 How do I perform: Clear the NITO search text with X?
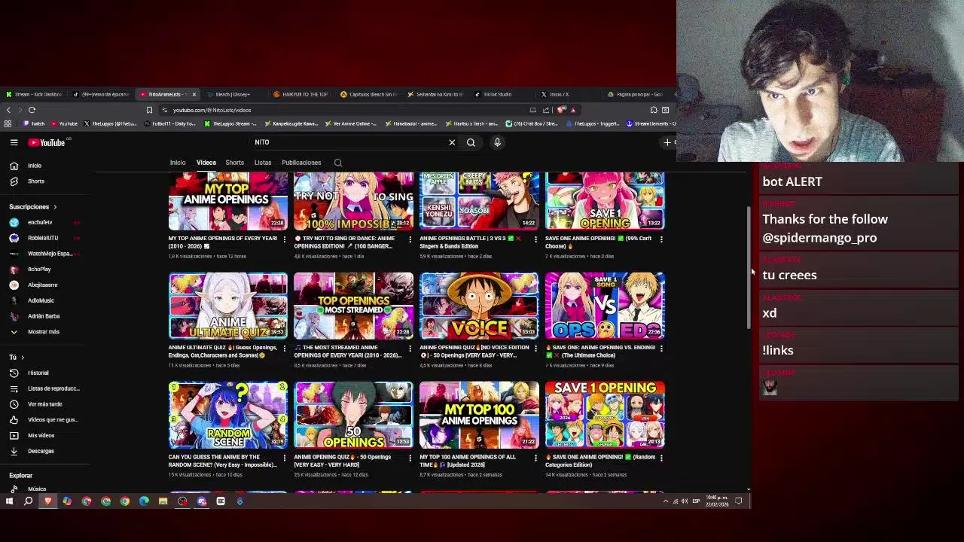tap(452, 142)
